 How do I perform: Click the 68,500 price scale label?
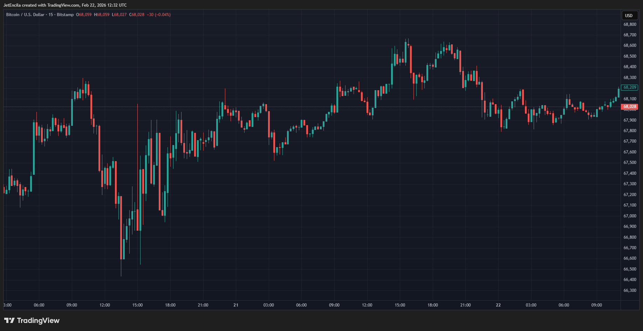[x=630, y=56]
